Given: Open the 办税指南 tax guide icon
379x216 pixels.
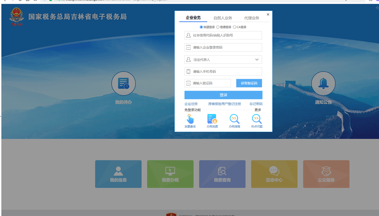Looking at the screenshot, I should pyautogui.click(x=234, y=120).
